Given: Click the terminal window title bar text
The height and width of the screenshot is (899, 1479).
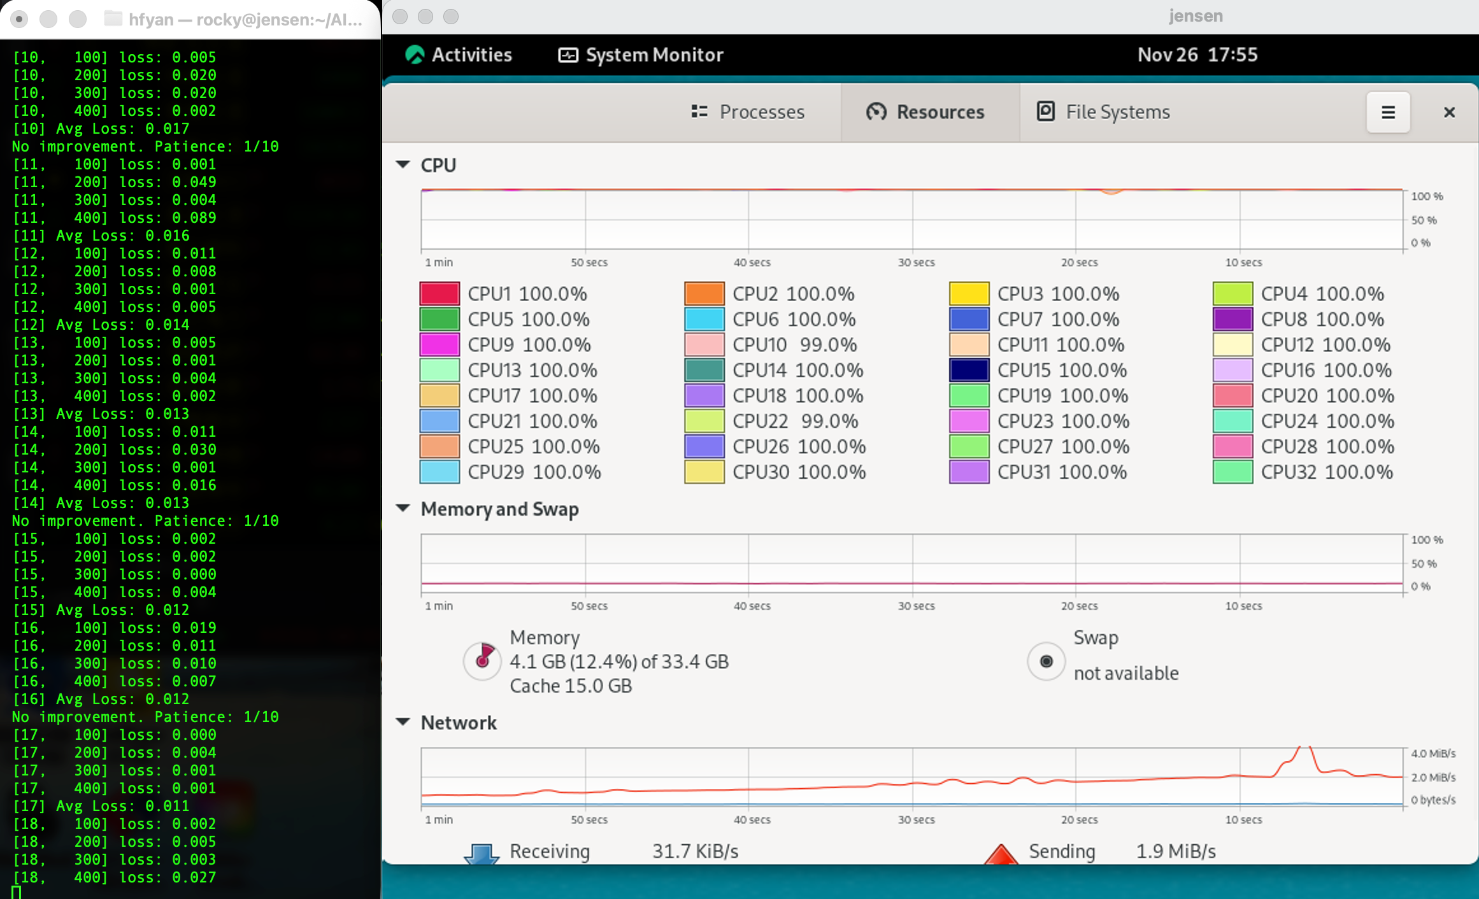Looking at the screenshot, I should pos(245,20).
